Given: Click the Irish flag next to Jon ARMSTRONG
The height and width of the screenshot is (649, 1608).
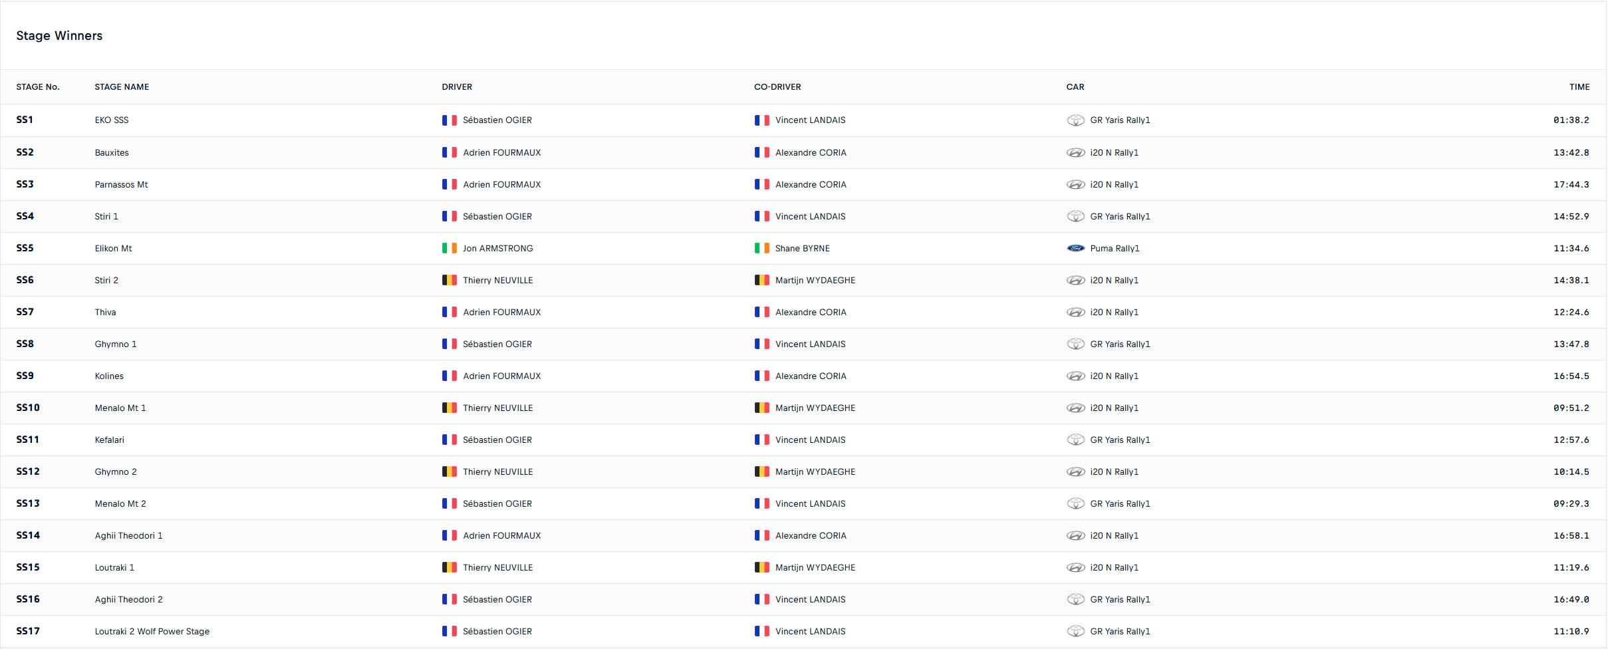Looking at the screenshot, I should [450, 248].
